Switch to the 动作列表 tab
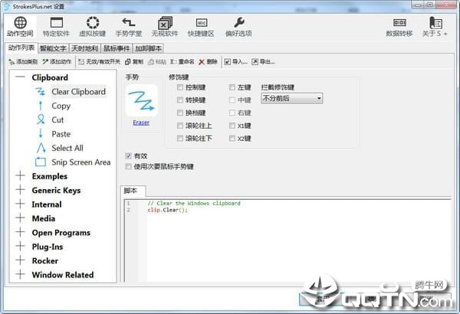The width and height of the screenshot is (460, 314). point(21,47)
